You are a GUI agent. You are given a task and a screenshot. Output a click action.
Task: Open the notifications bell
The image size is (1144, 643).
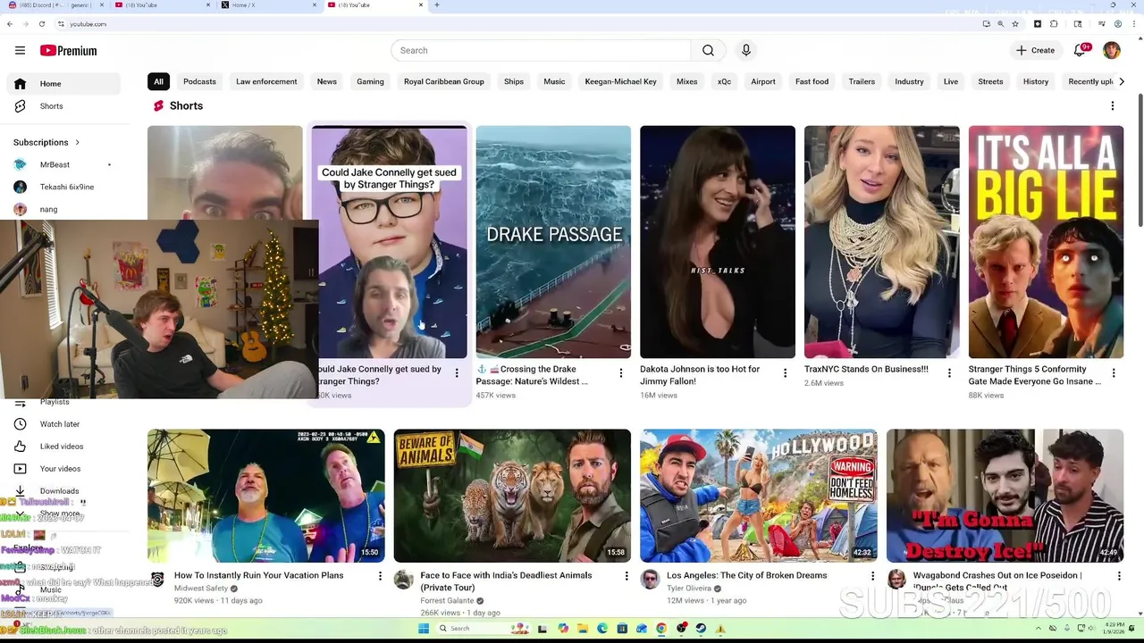pos(1080,51)
